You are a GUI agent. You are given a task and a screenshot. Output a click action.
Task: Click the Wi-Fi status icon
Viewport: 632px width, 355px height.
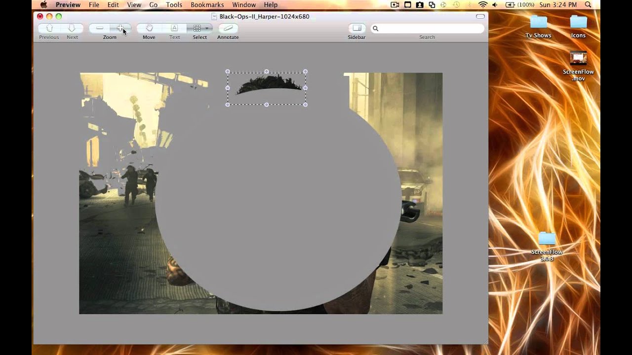pyautogui.click(x=483, y=4)
